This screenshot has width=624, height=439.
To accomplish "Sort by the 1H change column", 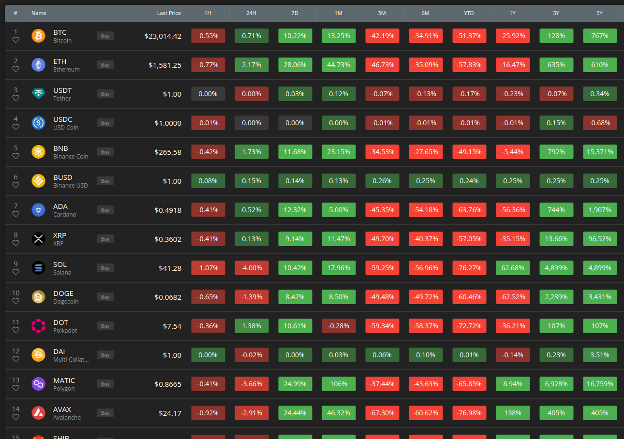I will click(208, 13).
